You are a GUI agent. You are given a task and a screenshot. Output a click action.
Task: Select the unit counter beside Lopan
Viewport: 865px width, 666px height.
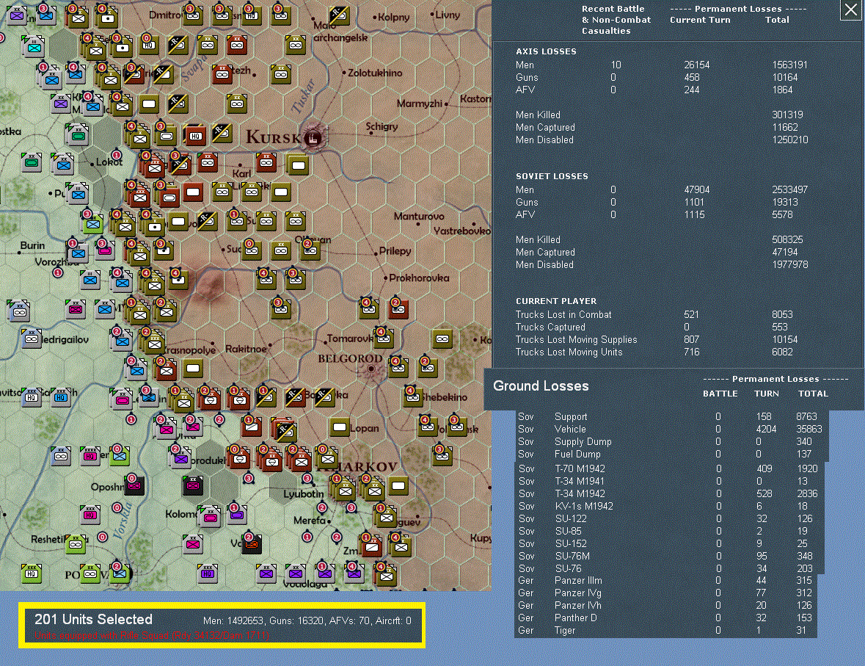pos(339,427)
